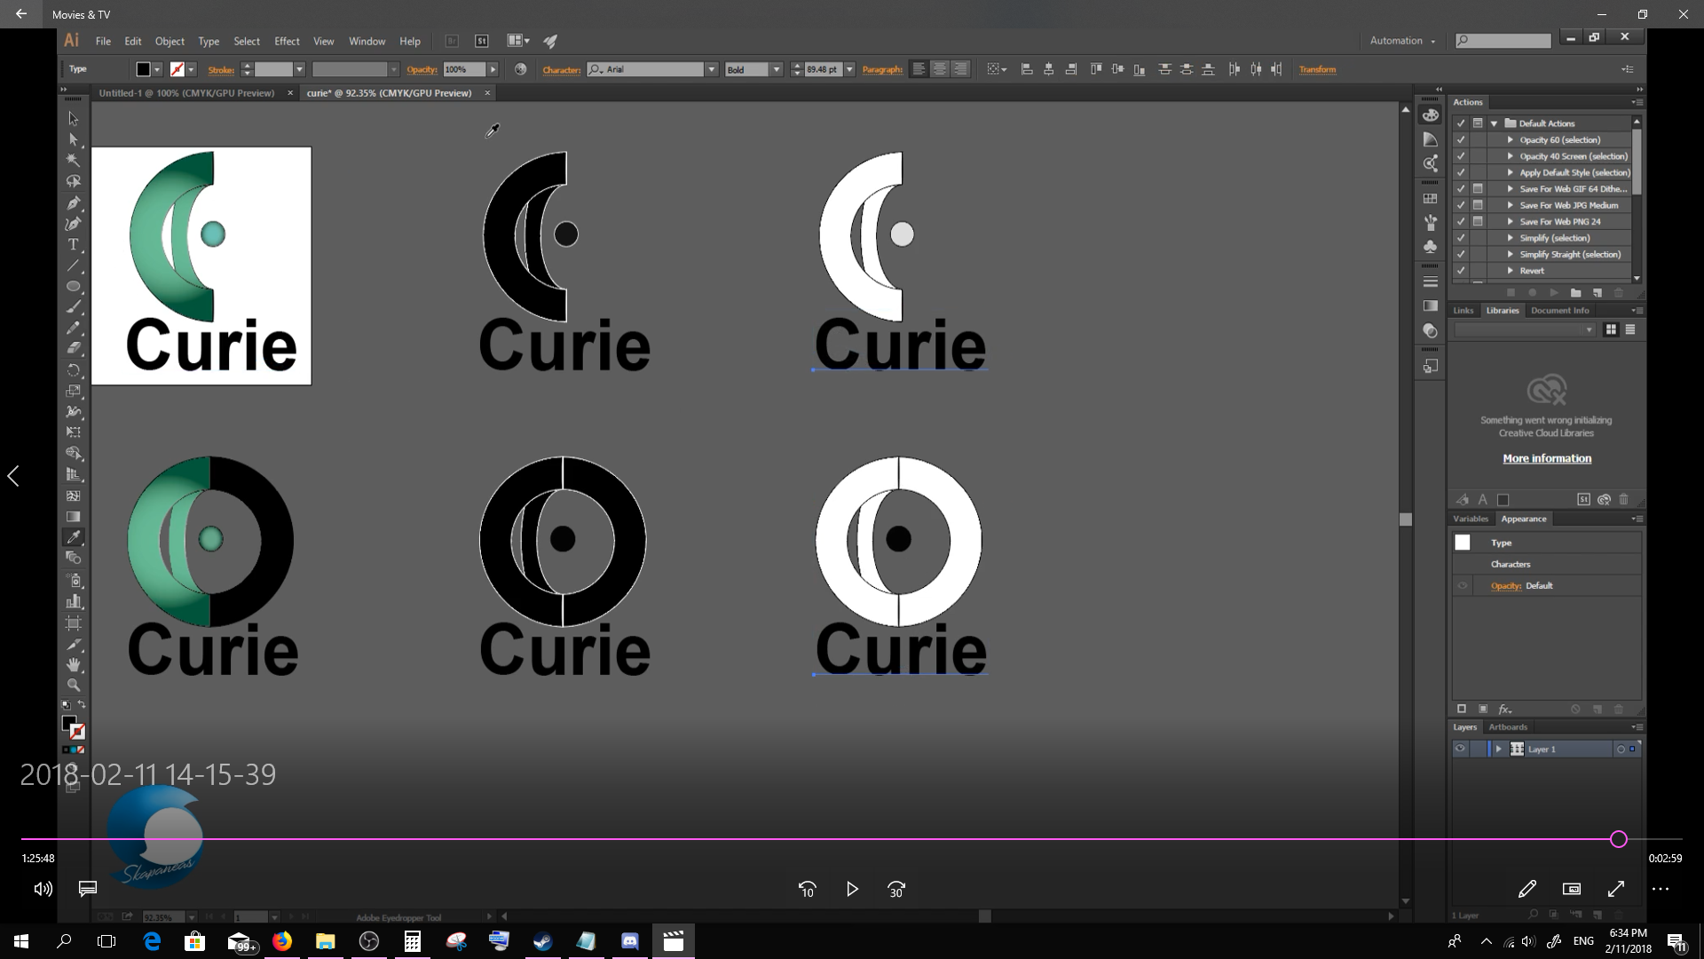Click the Character label link
The image size is (1704, 959).
tap(561, 69)
